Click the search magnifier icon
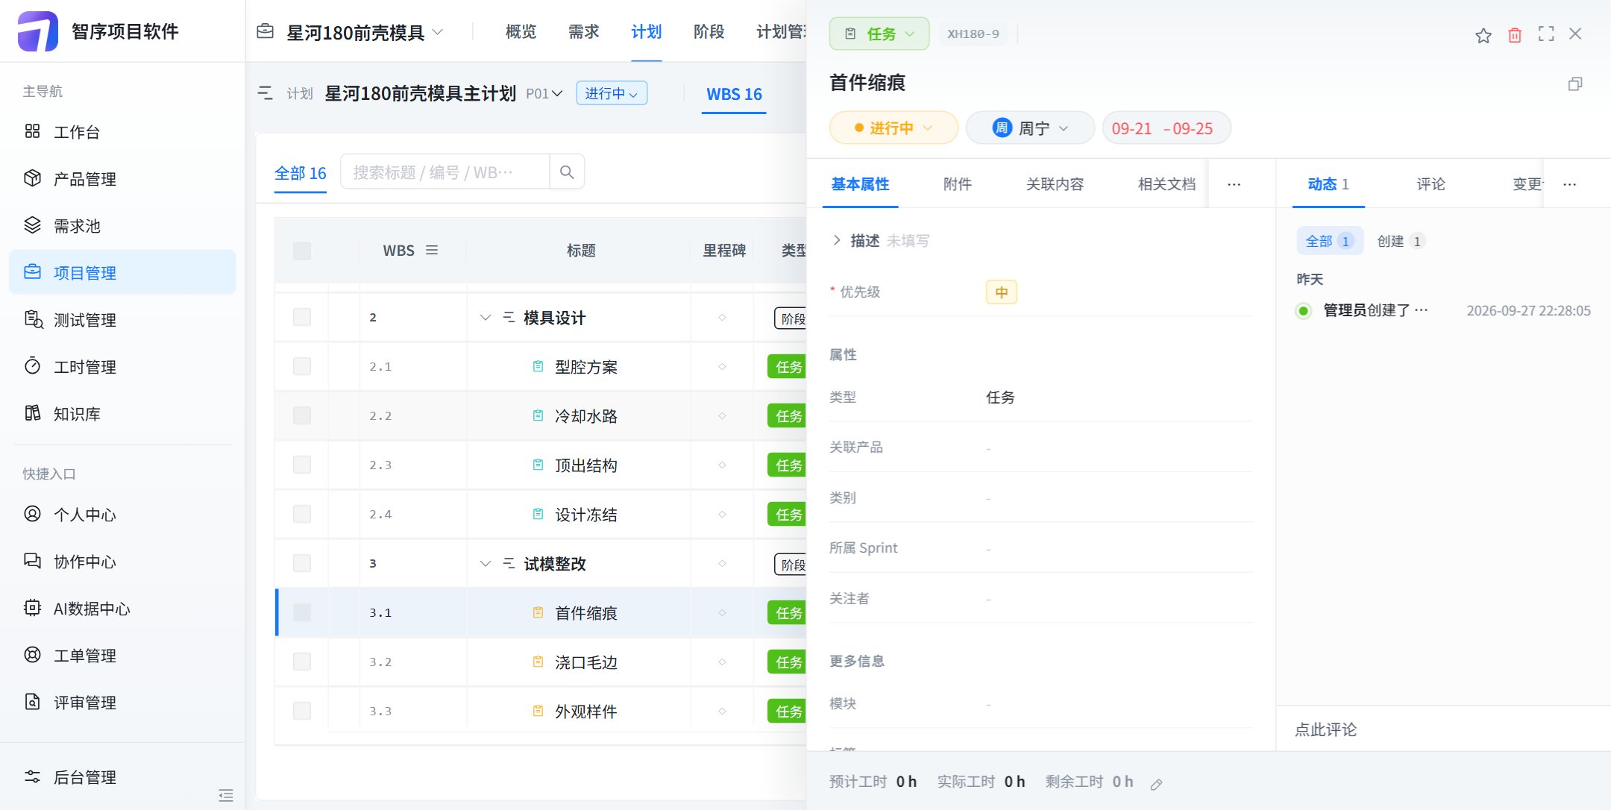This screenshot has height=810, width=1611. pyautogui.click(x=567, y=172)
